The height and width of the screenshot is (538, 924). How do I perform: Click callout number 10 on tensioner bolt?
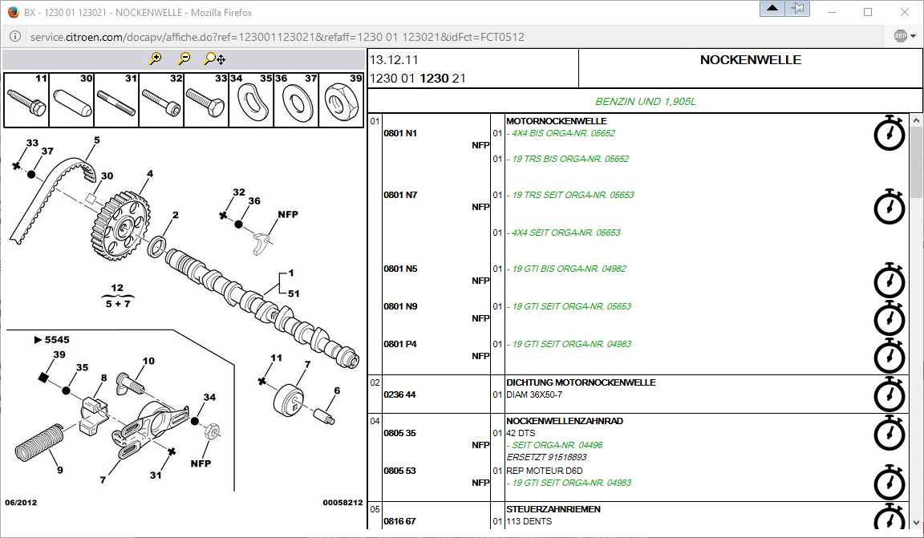148,362
